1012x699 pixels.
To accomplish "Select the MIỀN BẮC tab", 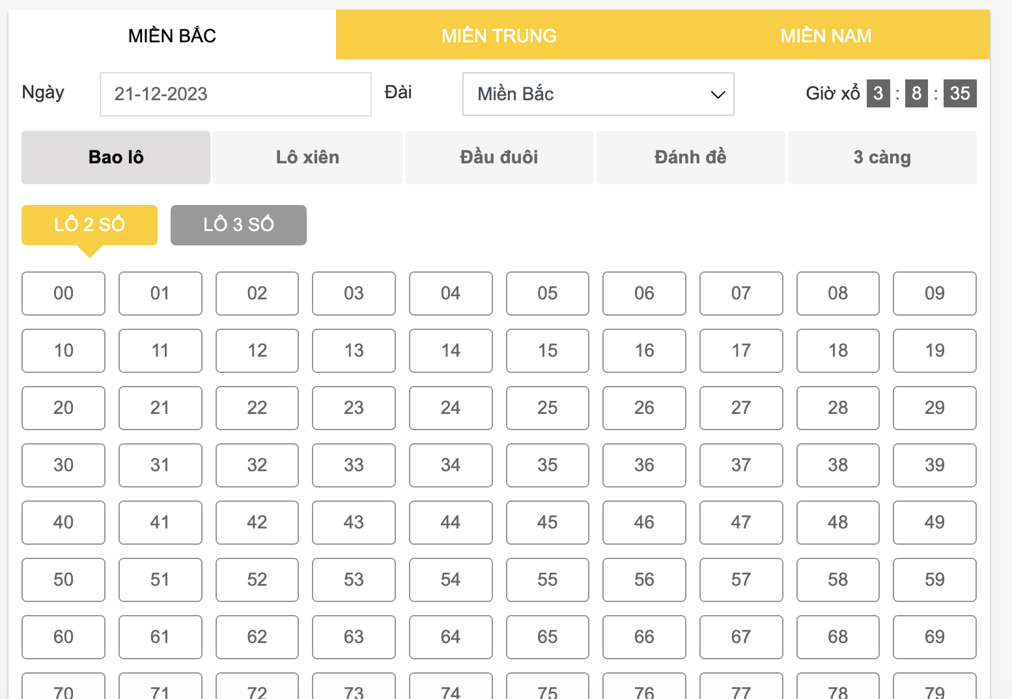I will click(171, 35).
